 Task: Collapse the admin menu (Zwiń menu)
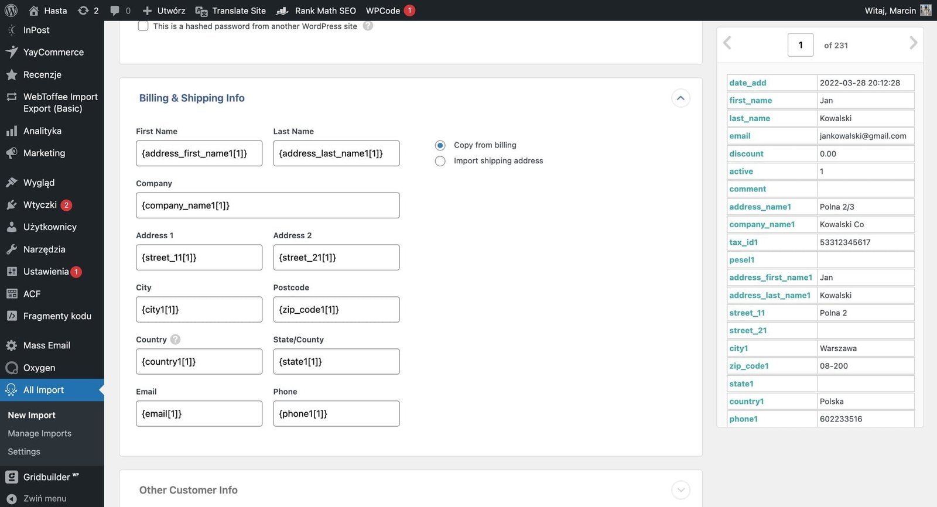click(x=45, y=498)
